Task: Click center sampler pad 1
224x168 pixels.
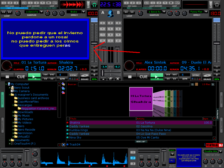Action: [x=102, y=23]
